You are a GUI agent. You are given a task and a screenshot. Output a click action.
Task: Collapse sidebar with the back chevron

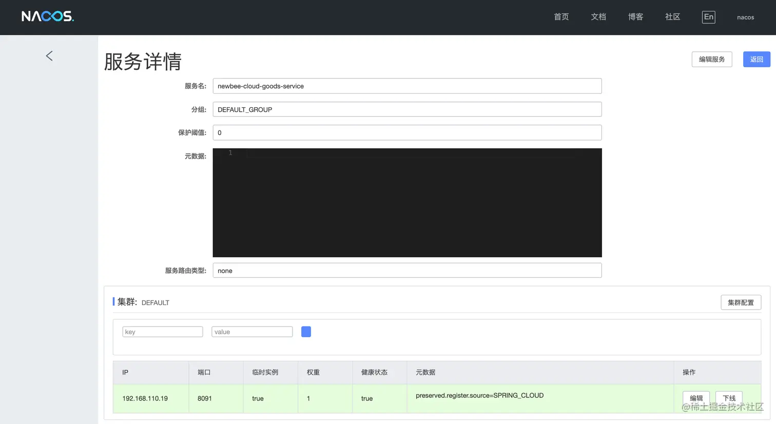click(x=49, y=56)
